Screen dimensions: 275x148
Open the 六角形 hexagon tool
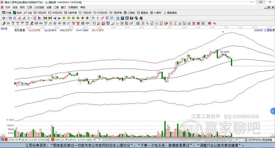coord(156,13)
